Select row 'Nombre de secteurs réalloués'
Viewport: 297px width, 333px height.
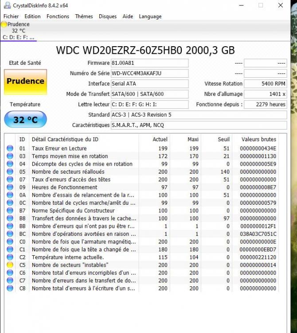coord(141,171)
